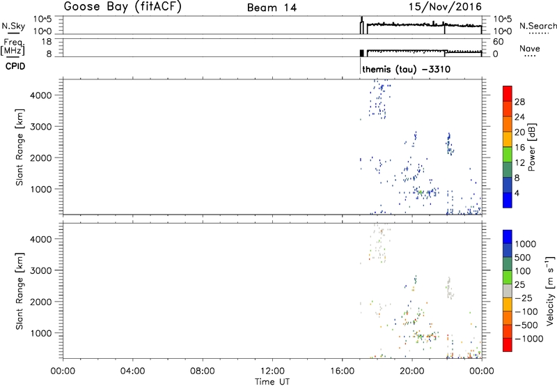Click the green 12 dB segment of the Power colorbar

click(x=508, y=154)
